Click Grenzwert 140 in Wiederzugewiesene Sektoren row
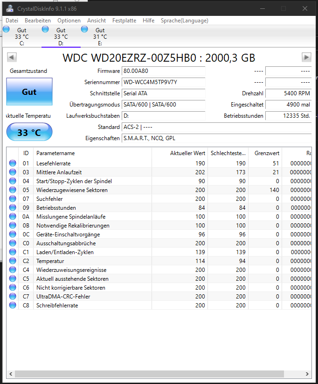This screenshot has height=384, width=318. pos(274,190)
